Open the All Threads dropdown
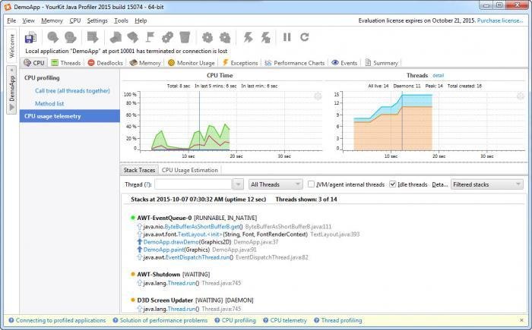Viewport: 532px width, 330px height. point(275,184)
